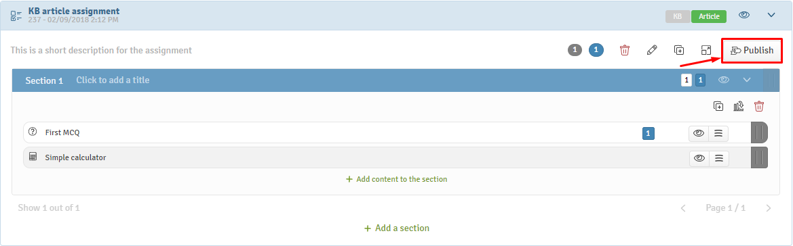Toggle visibility of First MCQ
Viewport: 793px width, 246px height.
point(699,133)
